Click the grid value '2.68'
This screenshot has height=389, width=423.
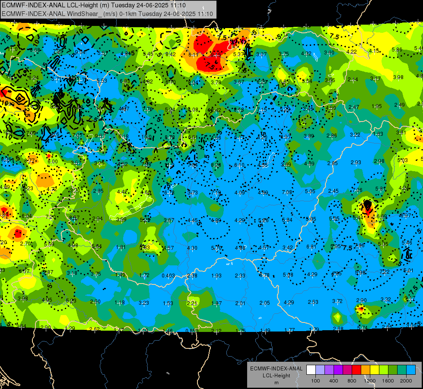click(338, 328)
